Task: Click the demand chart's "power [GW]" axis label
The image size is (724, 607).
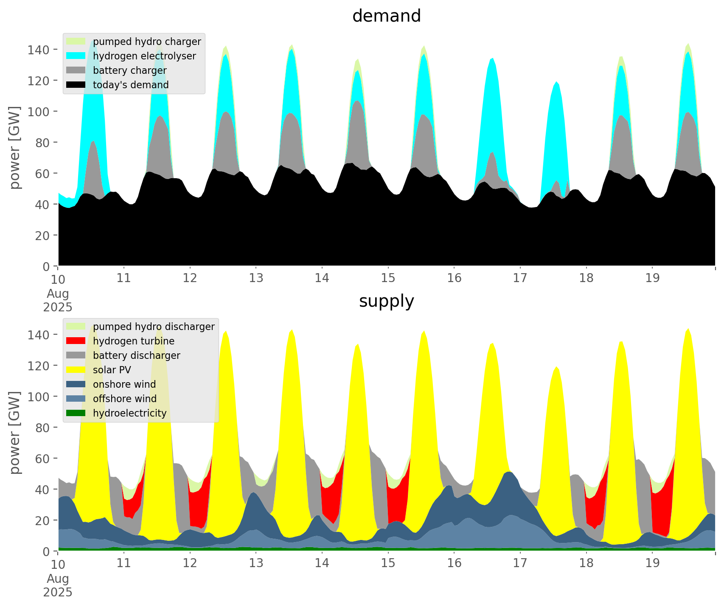Action: (x=15, y=148)
